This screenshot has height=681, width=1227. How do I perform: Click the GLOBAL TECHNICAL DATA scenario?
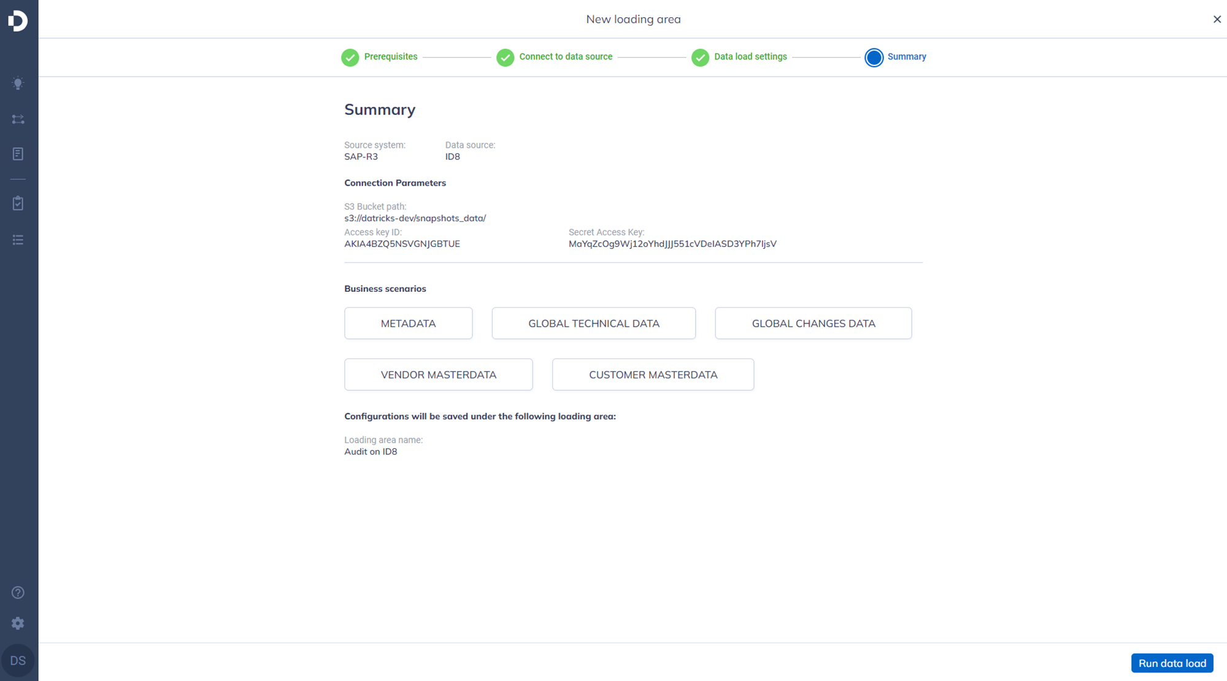pos(593,323)
